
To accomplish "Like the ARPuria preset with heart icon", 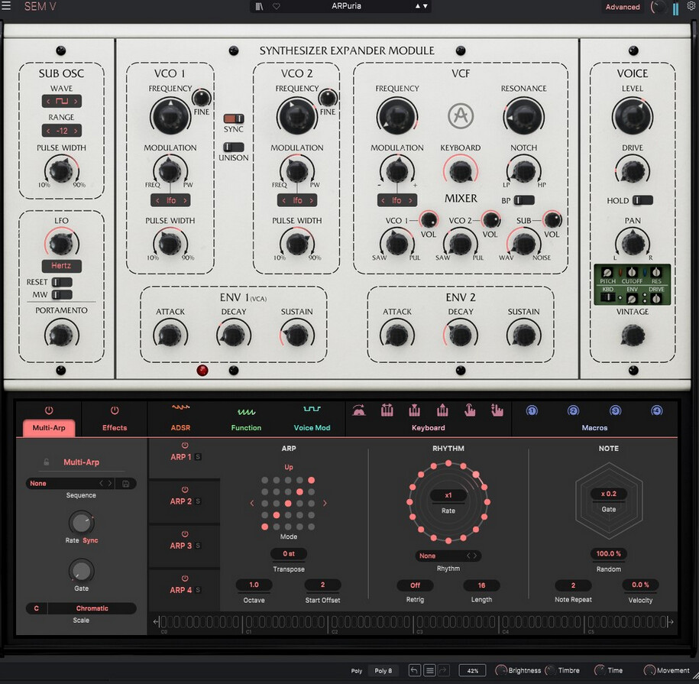I will tap(276, 7).
